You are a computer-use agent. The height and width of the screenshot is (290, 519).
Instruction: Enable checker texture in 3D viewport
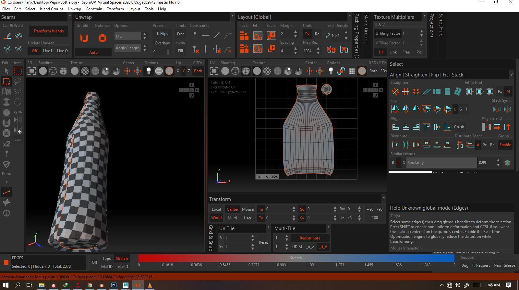(85, 71)
